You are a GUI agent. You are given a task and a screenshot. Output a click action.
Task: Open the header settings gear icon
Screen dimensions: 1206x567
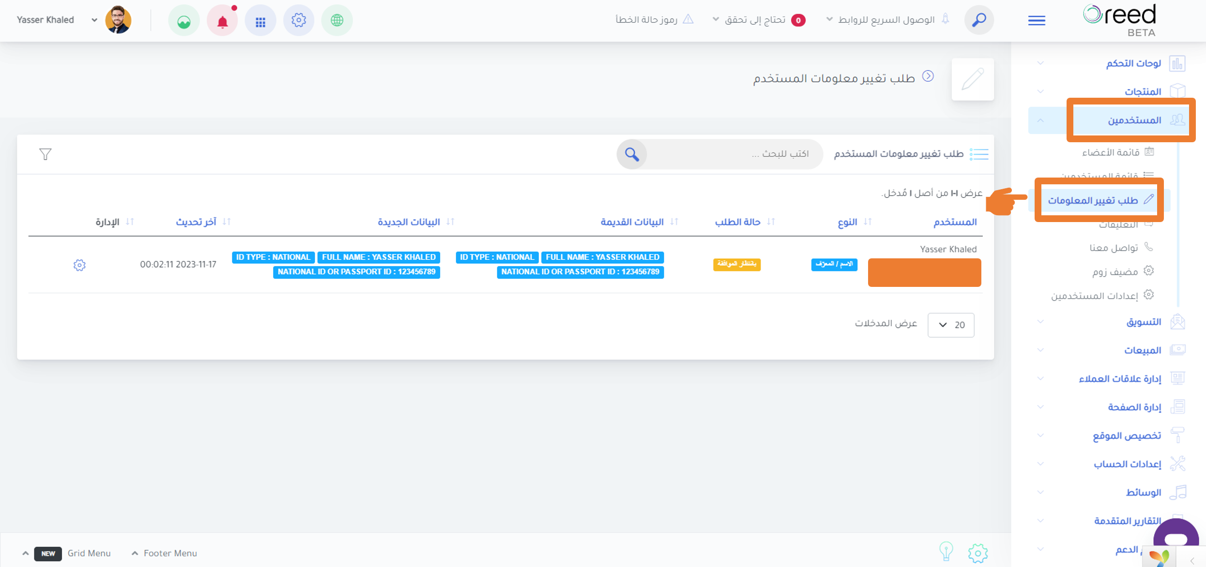point(299,20)
